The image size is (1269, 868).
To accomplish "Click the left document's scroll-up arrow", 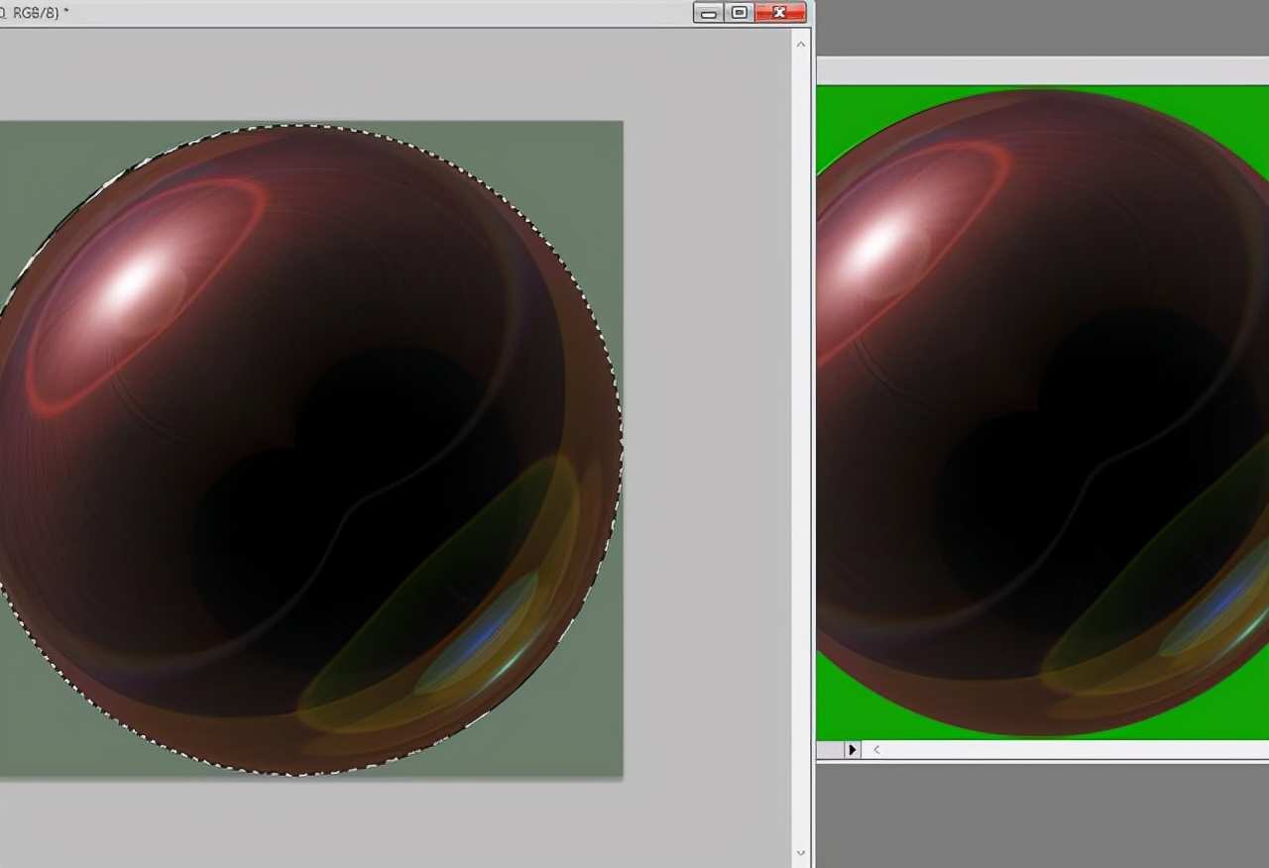I will 801,44.
